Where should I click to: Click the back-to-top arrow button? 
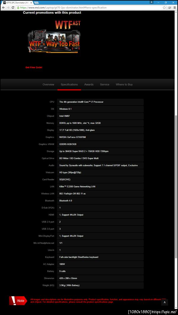pos(164,302)
